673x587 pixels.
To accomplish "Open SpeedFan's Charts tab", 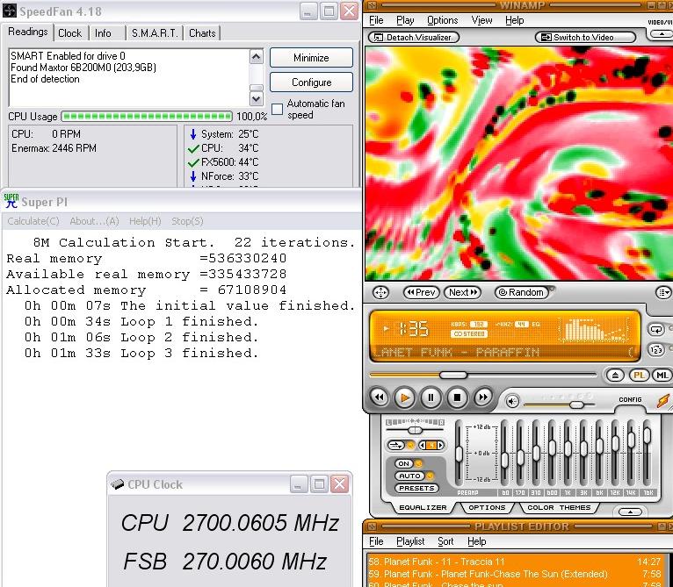I will 202,33.
